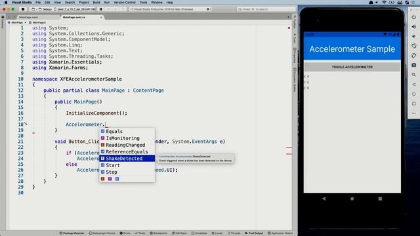Open the Tasks pad in status bar
Screen dimensions: 420x236
[x=140, y=233]
